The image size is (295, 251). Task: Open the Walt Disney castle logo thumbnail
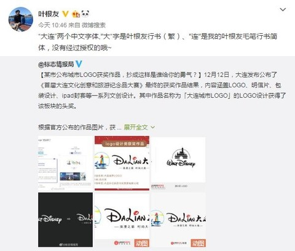tap(178, 164)
